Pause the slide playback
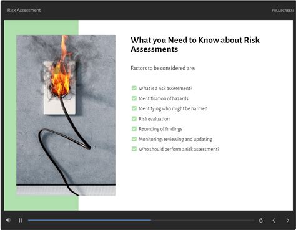 pos(20,220)
